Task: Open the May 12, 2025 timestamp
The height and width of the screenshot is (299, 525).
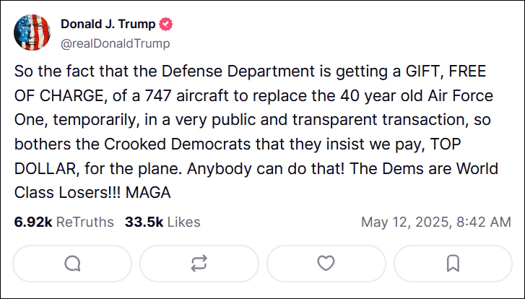Action: [x=434, y=222]
